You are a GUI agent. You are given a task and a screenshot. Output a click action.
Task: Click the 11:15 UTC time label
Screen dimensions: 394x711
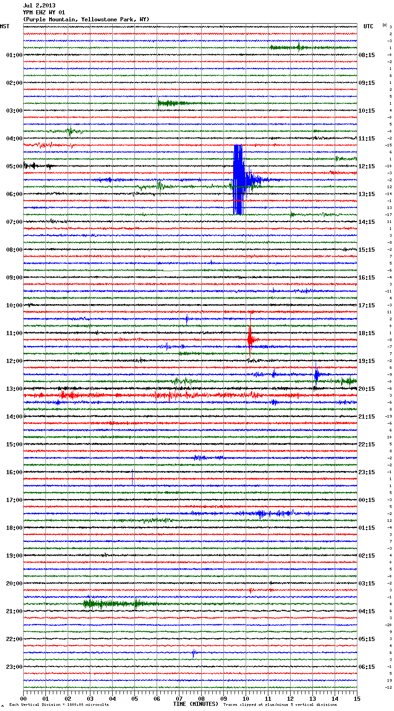(x=367, y=139)
